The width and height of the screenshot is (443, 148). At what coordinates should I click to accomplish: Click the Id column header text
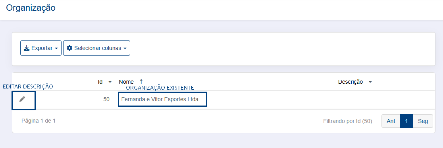(x=100, y=82)
